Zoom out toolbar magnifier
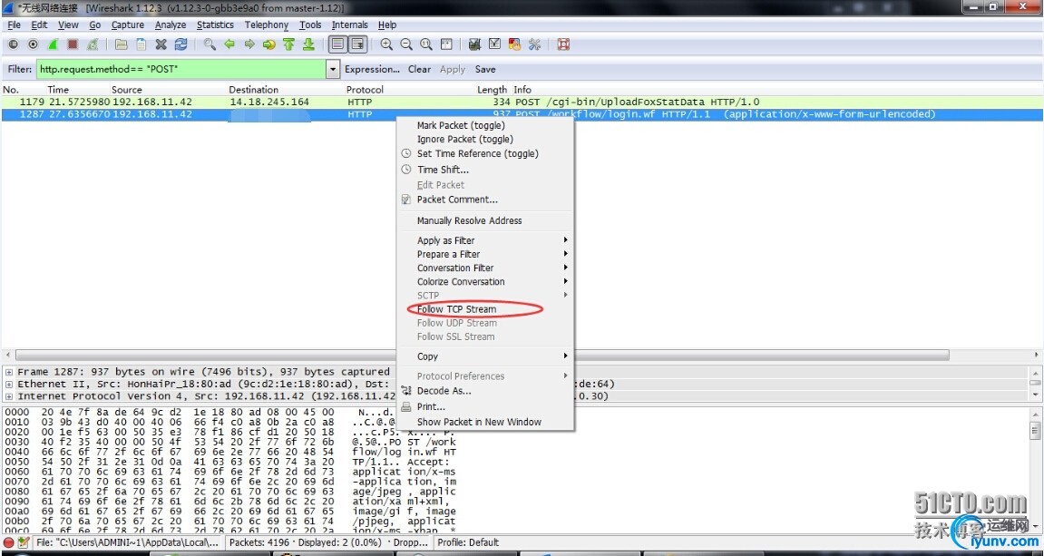 click(x=406, y=44)
